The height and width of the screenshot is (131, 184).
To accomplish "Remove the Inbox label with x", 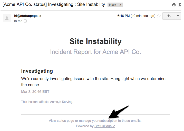I will pyautogui.click(x=120, y=5).
